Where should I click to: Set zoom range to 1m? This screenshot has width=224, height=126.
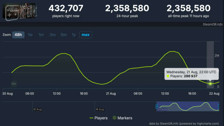(41, 35)
